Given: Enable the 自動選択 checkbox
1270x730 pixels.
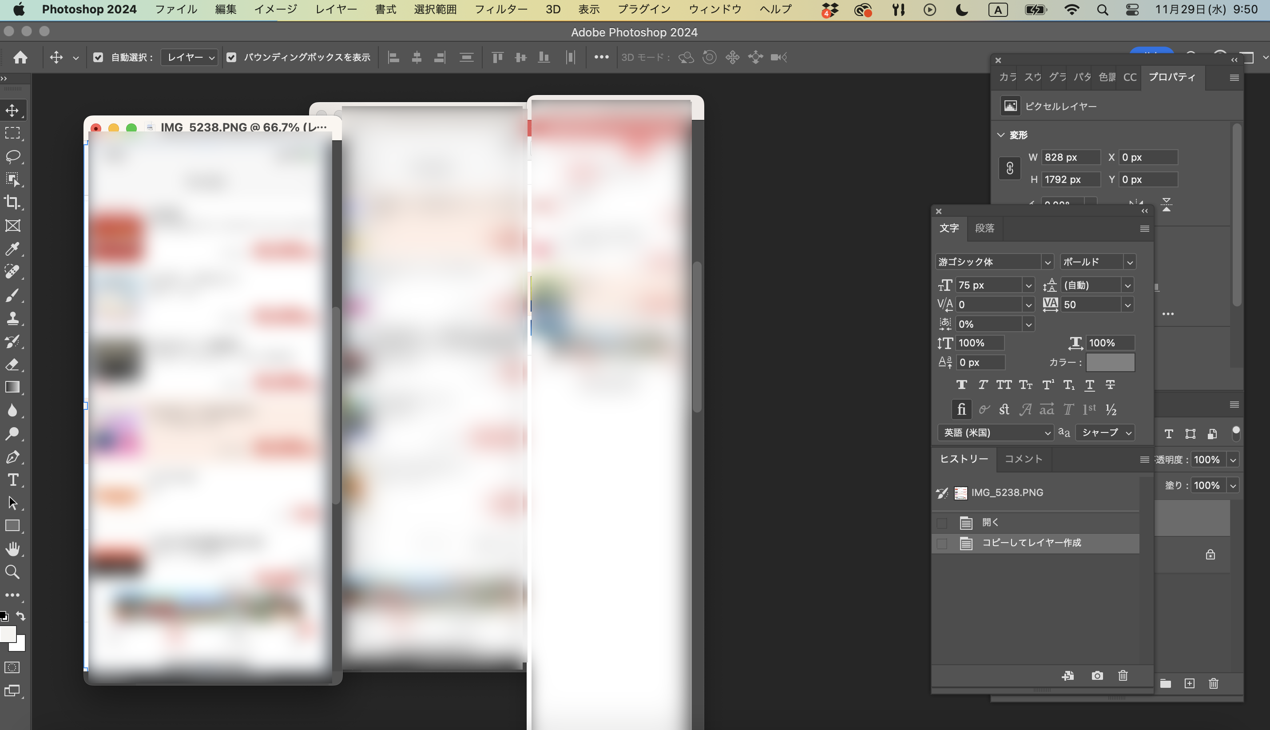Looking at the screenshot, I should tap(98, 57).
